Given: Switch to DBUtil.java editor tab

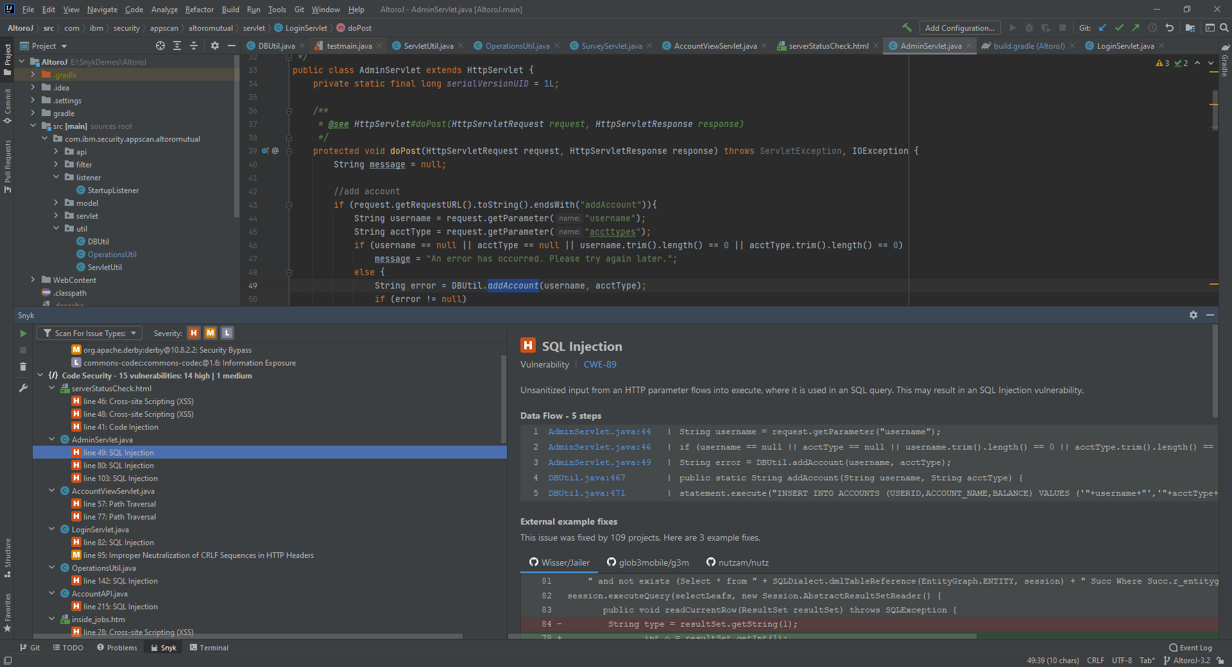Looking at the screenshot, I should coord(276,46).
